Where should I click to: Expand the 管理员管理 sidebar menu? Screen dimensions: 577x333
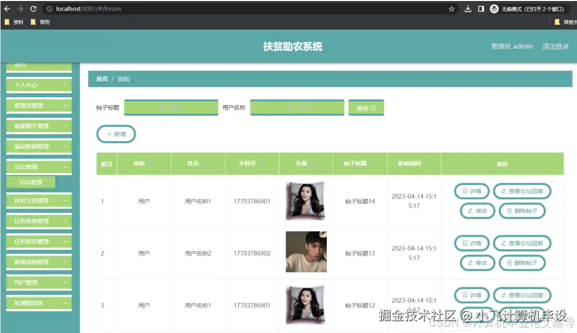[39, 106]
